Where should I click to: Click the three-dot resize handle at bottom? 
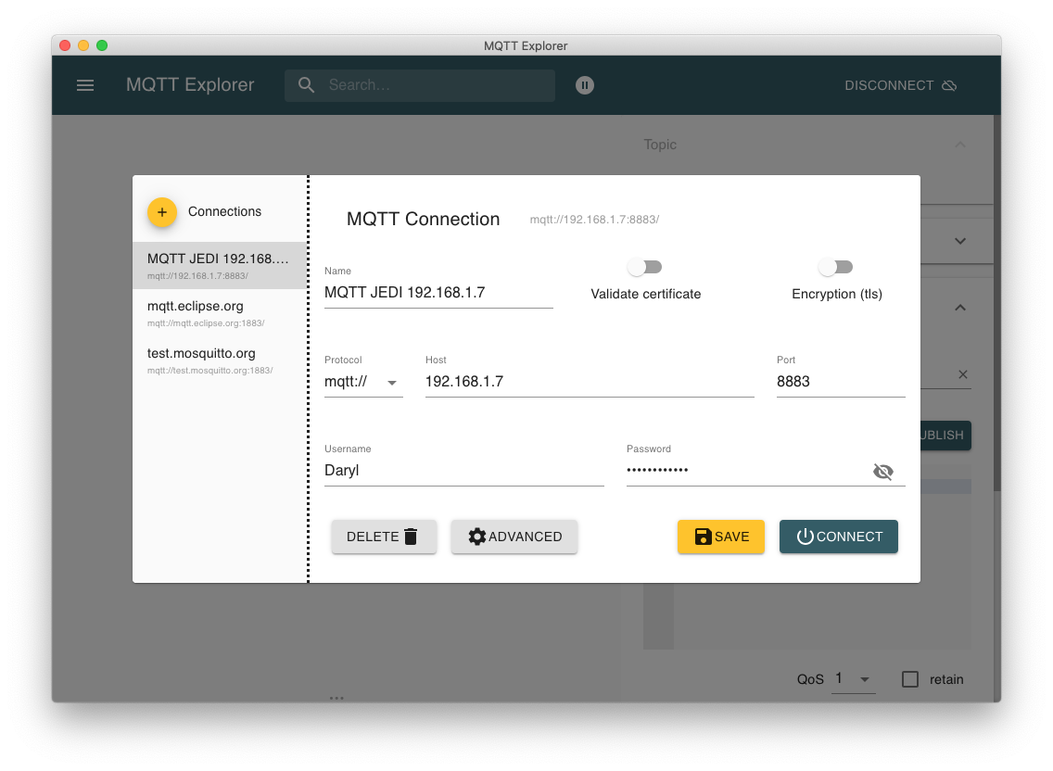pyautogui.click(x=336, y=698)
